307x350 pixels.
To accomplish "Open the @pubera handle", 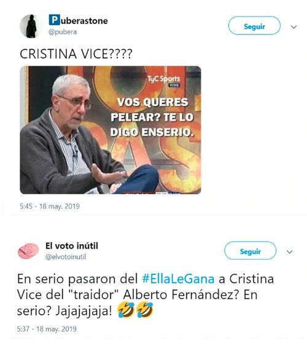I will (63, 32).
